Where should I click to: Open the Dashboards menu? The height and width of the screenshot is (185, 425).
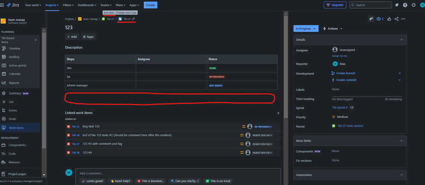coord(87,5)
